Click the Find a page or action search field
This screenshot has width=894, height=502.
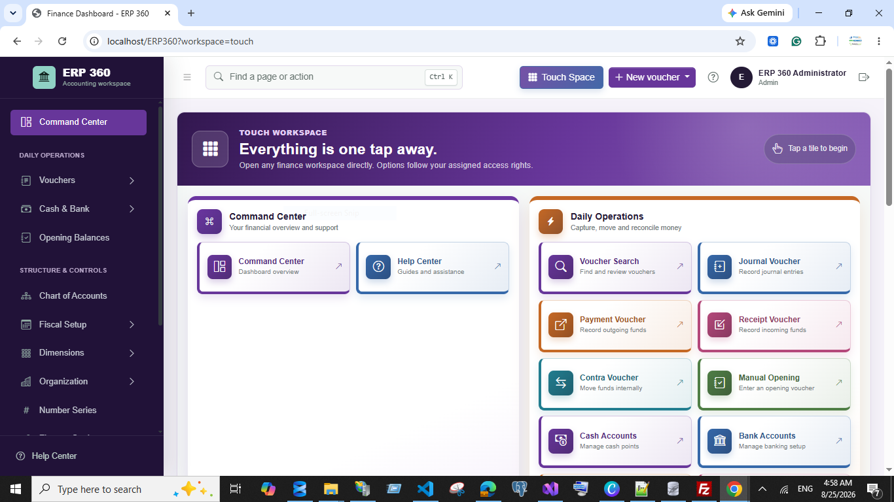pos(334,77)
